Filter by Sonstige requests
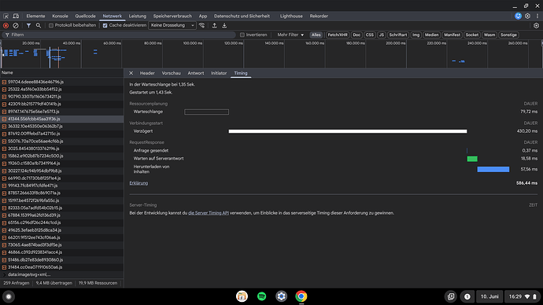This screenshot has height=305, width=543. click(x=508, y=35)
